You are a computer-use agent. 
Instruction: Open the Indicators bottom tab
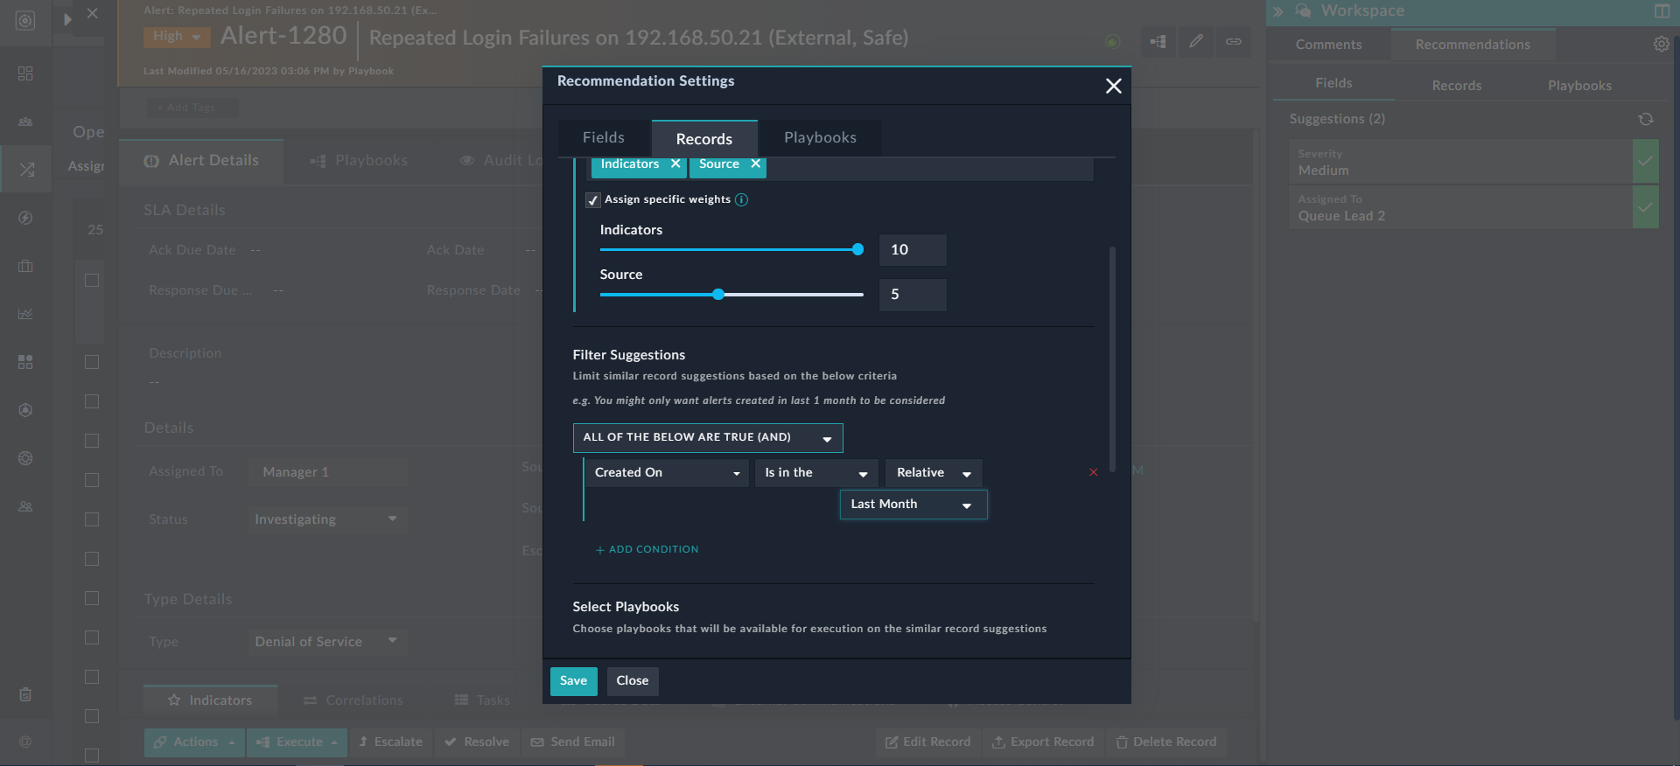tap(210, 700)
